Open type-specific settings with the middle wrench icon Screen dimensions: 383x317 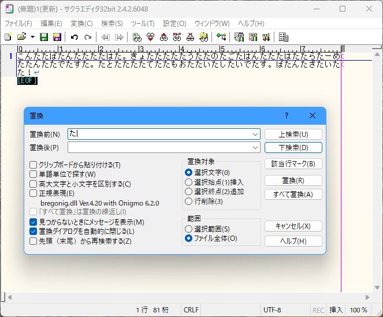pyautogui.click(x=252, y=37)
